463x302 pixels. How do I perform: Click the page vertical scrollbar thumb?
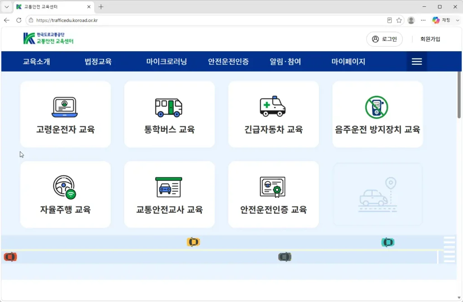[x=459, y=95]
